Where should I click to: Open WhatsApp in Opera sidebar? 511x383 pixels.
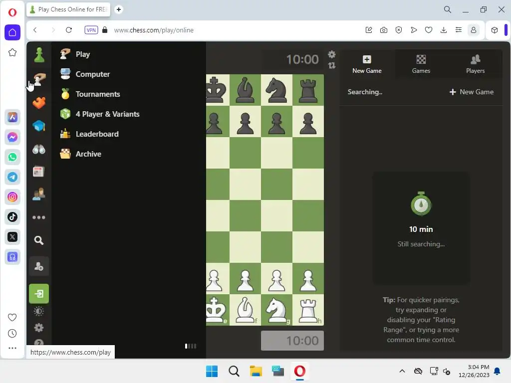click(x=12, y=157)
